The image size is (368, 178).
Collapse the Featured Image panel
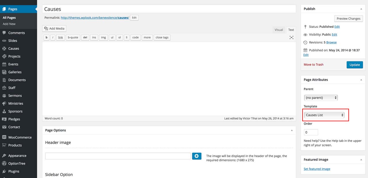(361, 159)
